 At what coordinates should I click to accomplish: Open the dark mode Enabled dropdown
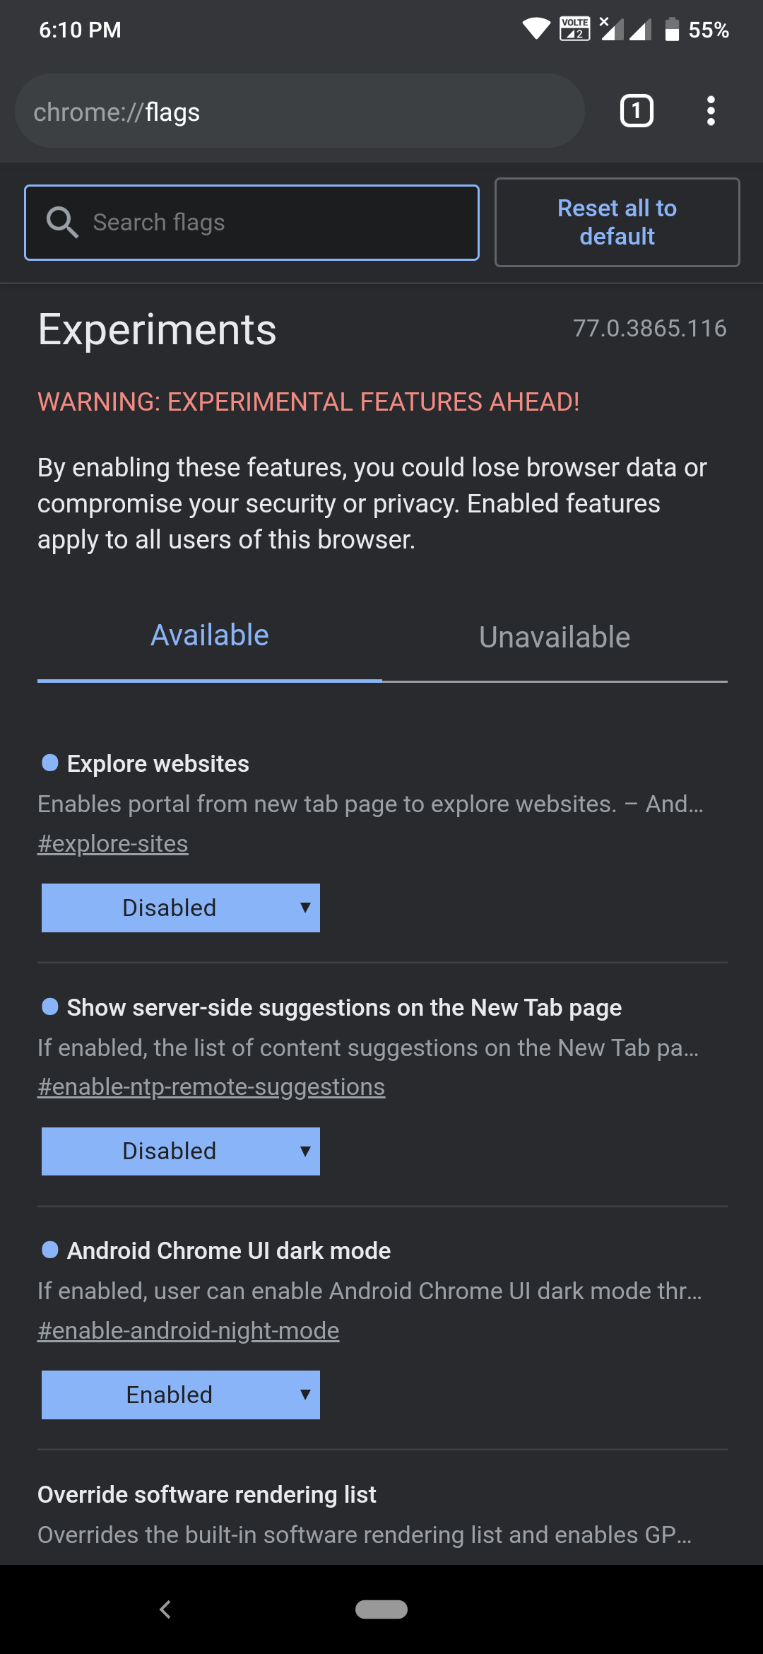tap(181, 1395)
